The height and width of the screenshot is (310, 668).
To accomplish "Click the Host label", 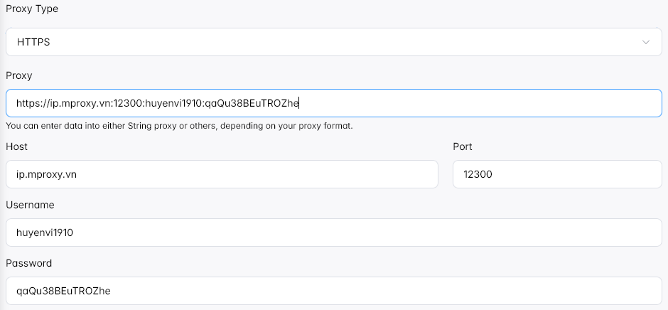I will click(x=16, y=146).
